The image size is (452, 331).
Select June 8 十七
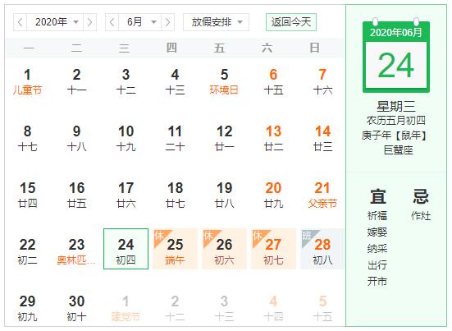(x=27, y=139)
